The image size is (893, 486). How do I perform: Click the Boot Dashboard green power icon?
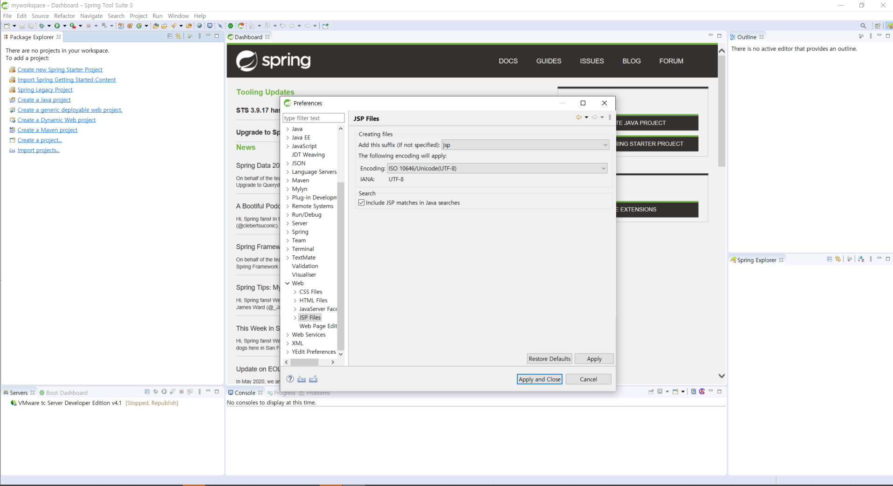pyautogui.click(x=230, y=26)
